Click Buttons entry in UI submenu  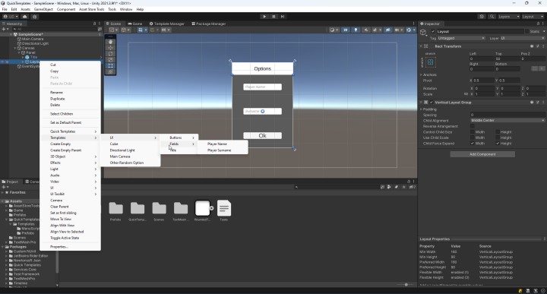tap(179, 138)
